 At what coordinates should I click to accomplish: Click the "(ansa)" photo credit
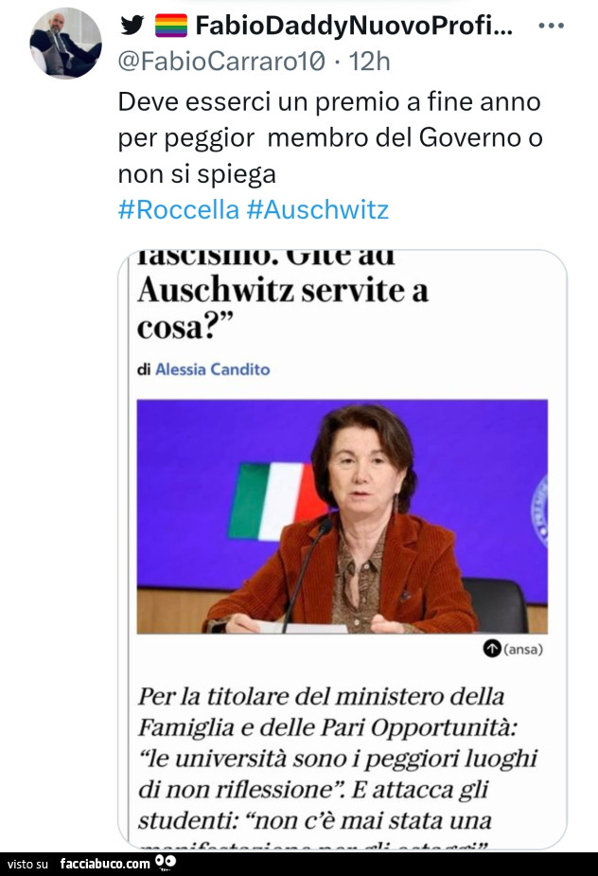coord(523,649)
